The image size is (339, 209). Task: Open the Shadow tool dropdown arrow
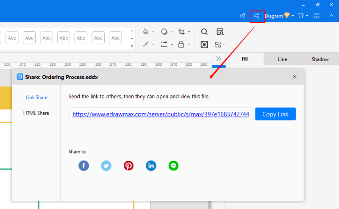(172, 32)
